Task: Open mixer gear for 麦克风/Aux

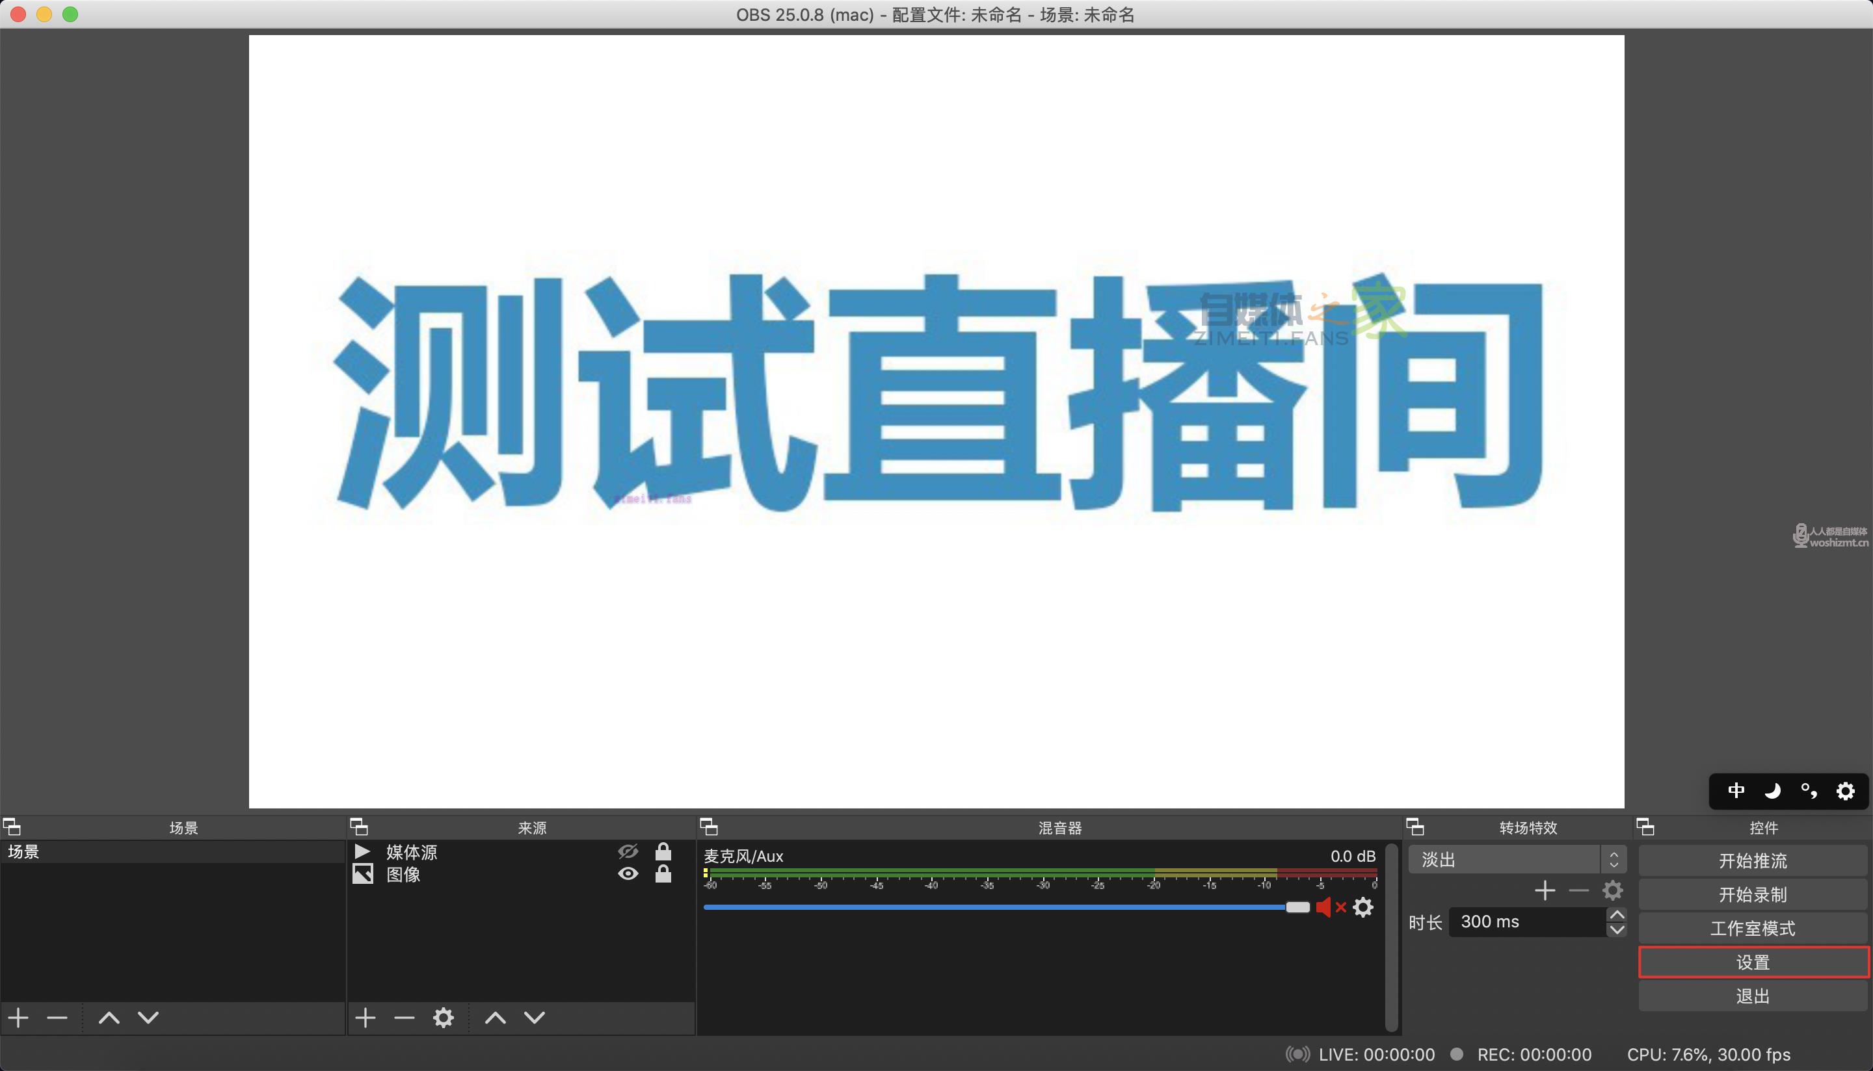Action: click(x=1363, y=908)
